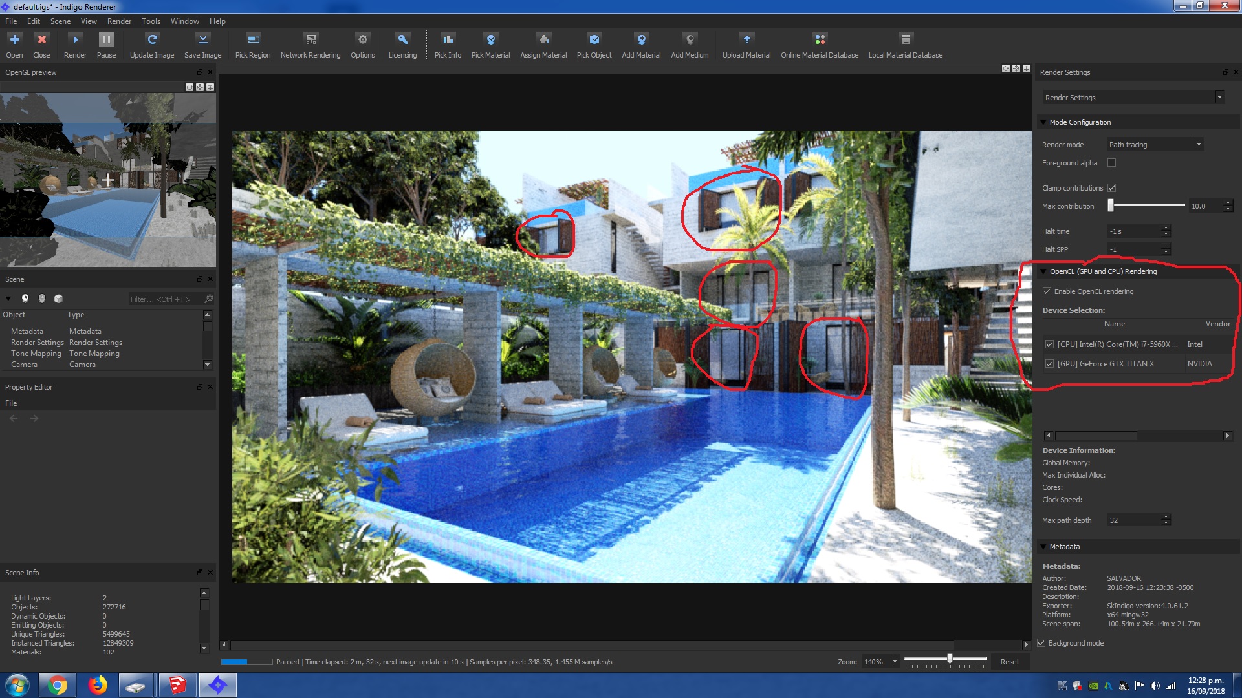Open the Render mode Path tracing dropdown
This screenshot has width=1242, height=698.
coord(1155,145)
